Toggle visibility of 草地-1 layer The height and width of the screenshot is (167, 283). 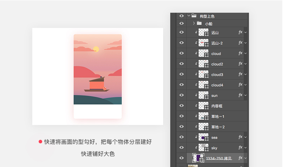coord(181,116)
